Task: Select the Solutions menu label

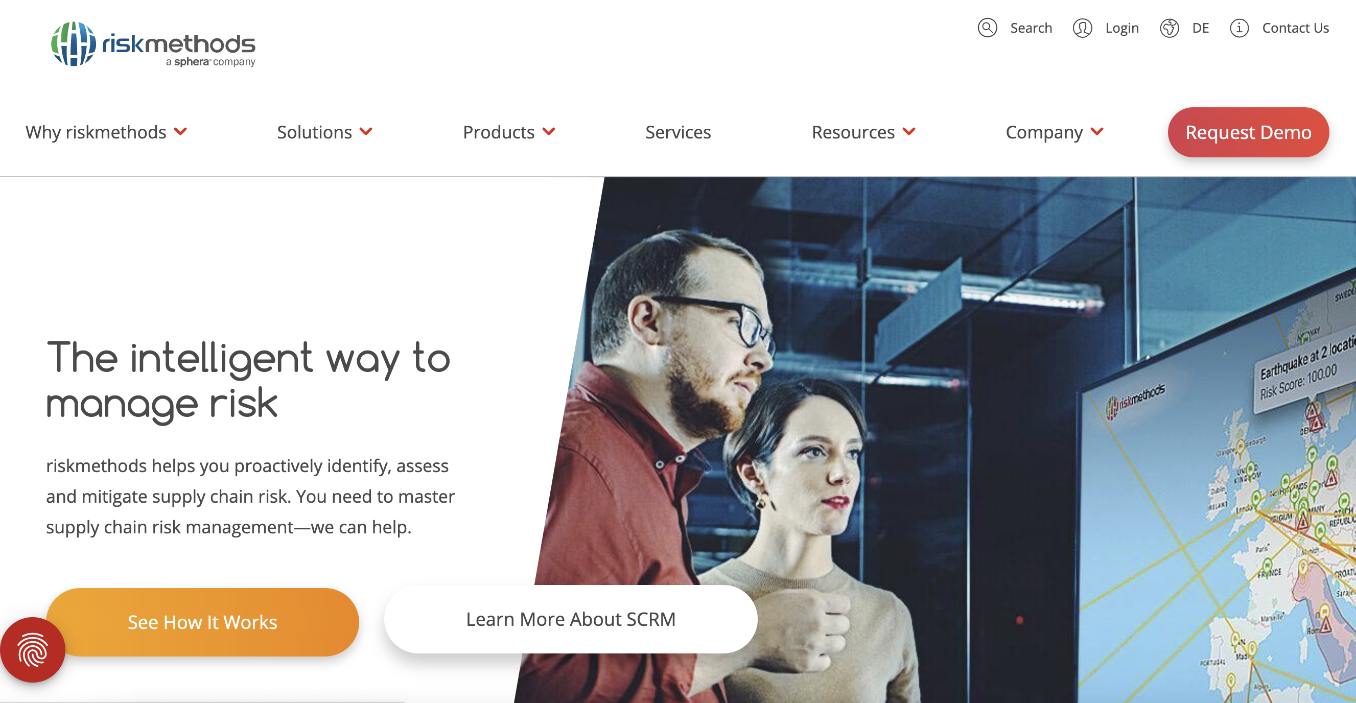Action: [x=314, y=132]
